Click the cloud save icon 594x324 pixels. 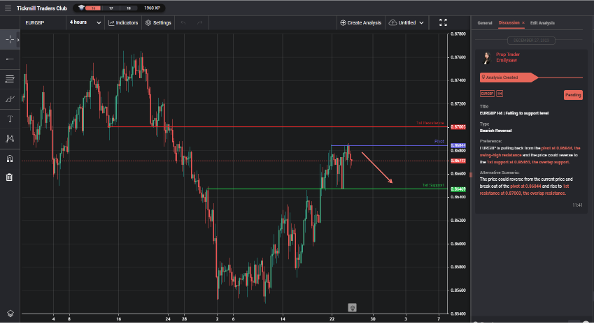pos(393,22)
